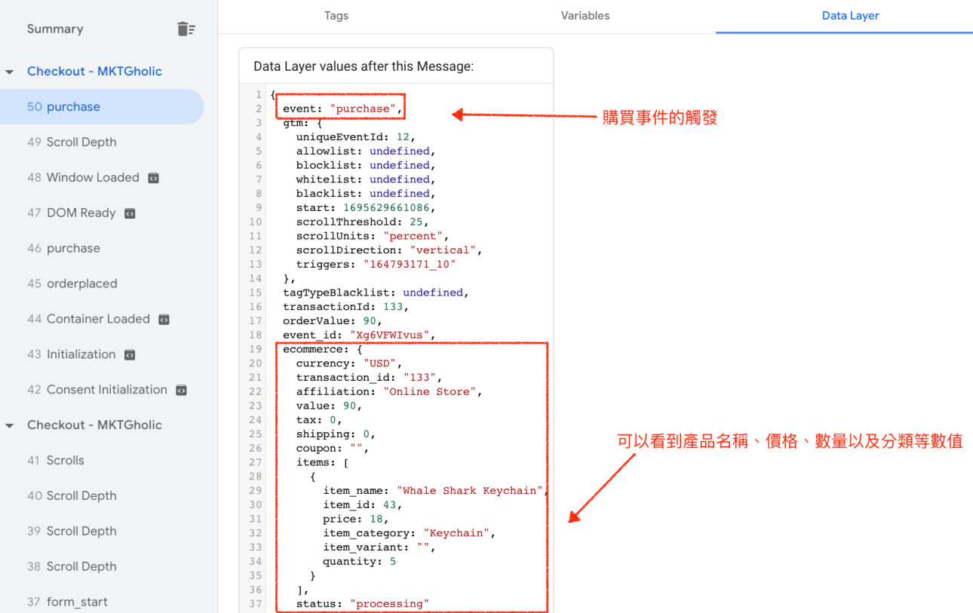
Task: Collapse the Checkout - MKTGholic arrow above 50 purchase
Action: pos(10,72)
